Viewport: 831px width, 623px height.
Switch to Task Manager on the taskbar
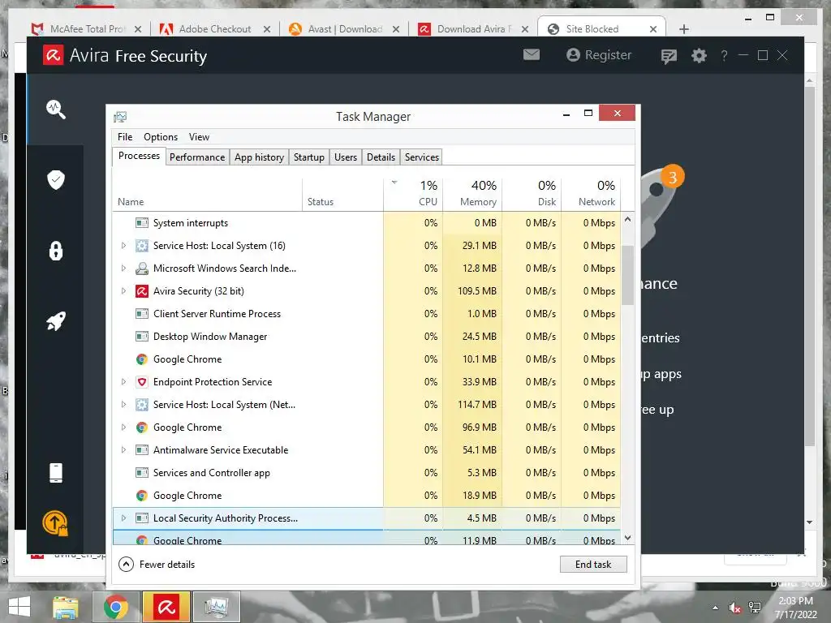tap(216, 607)
